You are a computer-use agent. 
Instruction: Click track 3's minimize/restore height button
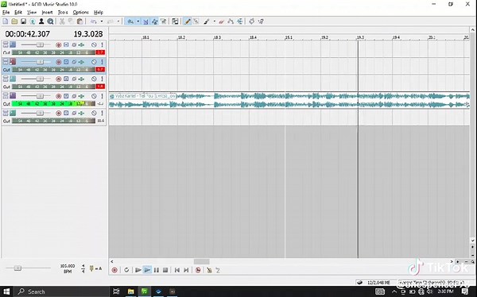(x=6, y=79)
